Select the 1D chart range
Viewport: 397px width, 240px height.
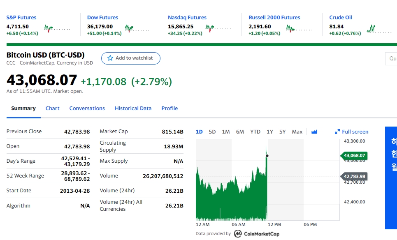coord(199,132)
